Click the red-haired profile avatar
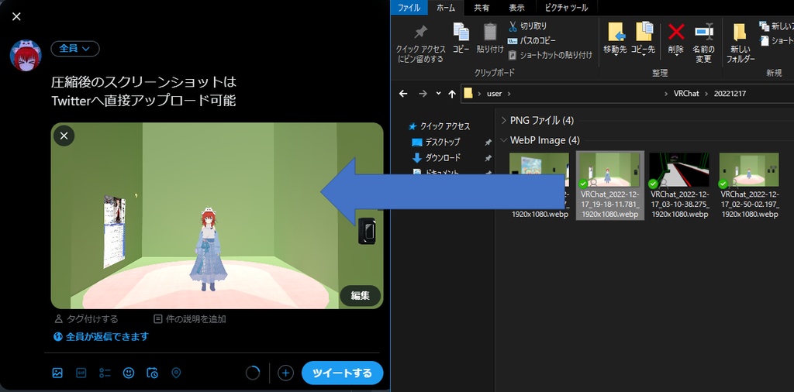Image resolution: width=794 pixels, height=392 pixels. coord(26,56)
